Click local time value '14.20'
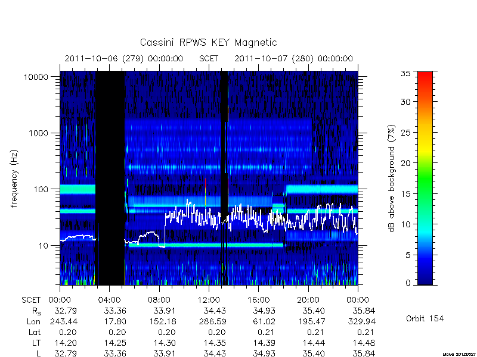This screenshot has width=477, height=357. point(66,343)
